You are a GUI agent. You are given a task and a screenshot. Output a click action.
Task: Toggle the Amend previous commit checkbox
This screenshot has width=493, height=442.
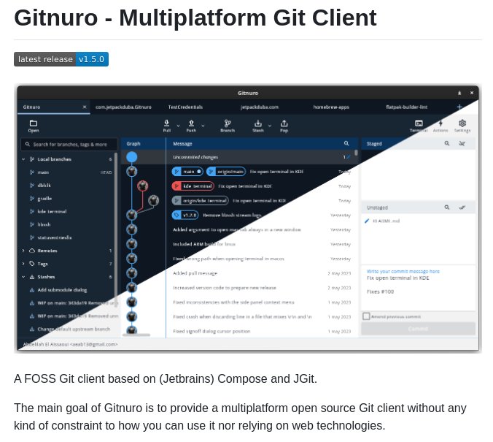point(366,316)
